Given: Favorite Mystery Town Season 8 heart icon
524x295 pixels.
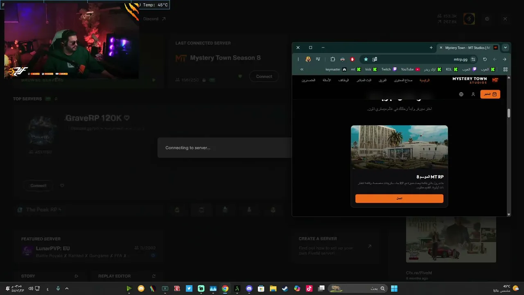Looking at the screenshot, I should [240, 77].
